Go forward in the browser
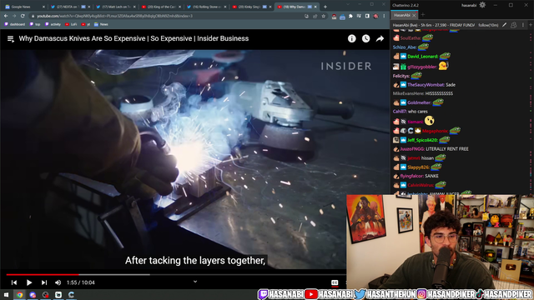Screen dimensions: 534x300 tap(14, 16)
